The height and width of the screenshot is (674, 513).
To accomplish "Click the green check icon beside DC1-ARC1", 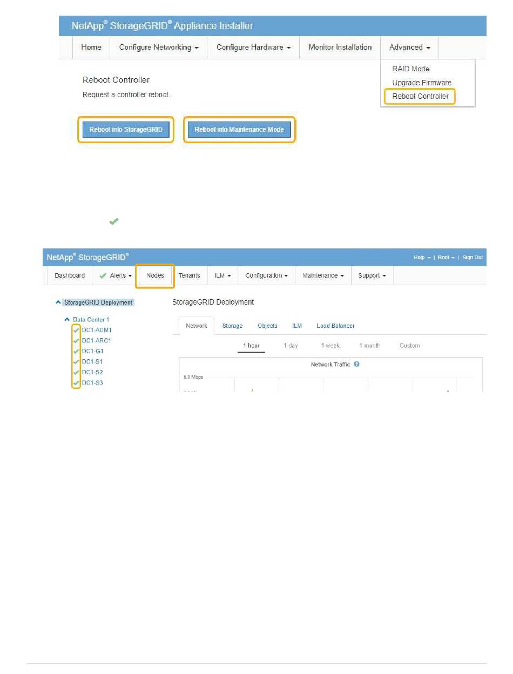I will click(76, 341).
